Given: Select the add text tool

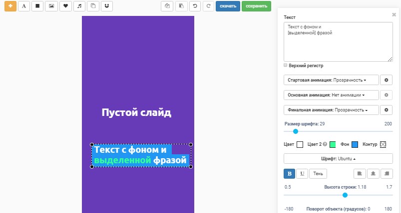Looking at the screenshot, I should 24,6.
